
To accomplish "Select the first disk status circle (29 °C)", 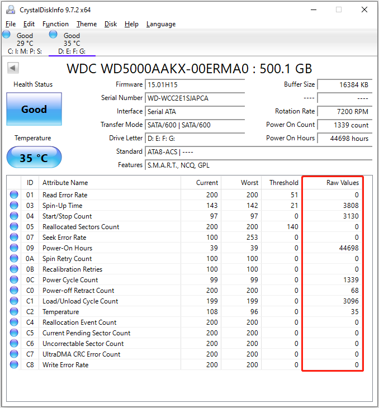I will [x=6, y=34].
